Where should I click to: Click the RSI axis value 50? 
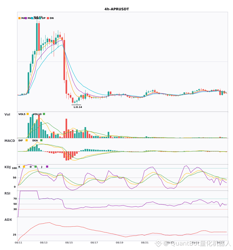pyautogui.click(x=15, y=204)
